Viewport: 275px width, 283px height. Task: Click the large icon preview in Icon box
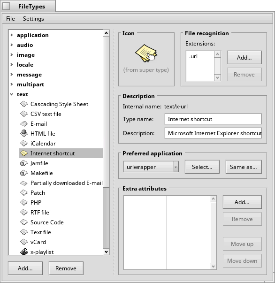coord(146,53)
